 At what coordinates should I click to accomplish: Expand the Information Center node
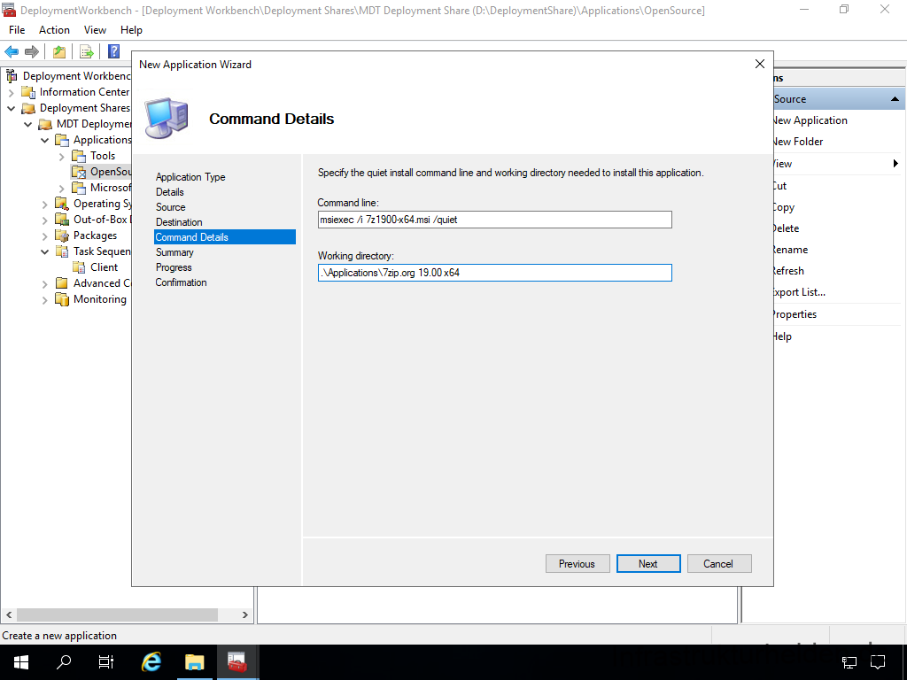[11, 92]
